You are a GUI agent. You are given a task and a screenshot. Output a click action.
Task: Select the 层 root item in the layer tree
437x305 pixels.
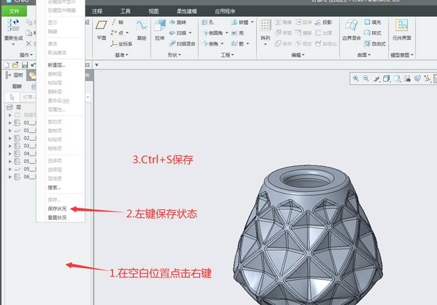pyautogui.click(x=14, y=107)
